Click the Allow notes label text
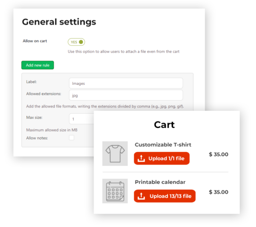The height and width of the screenshot is (227, 256). pos(37,138)
